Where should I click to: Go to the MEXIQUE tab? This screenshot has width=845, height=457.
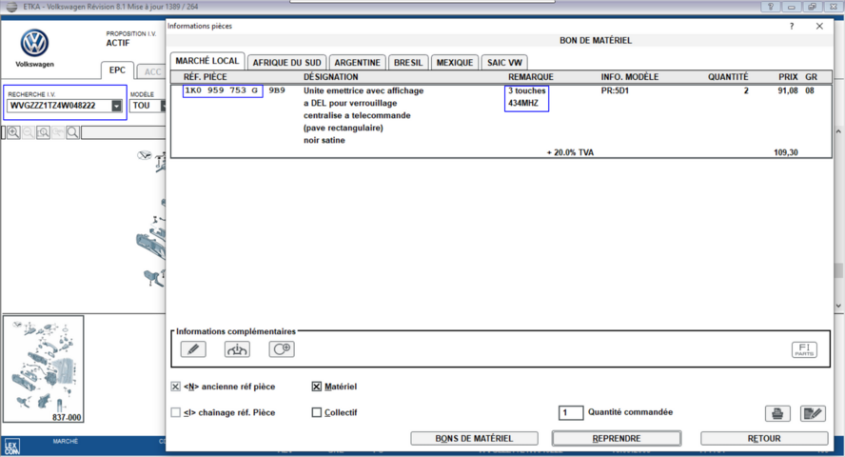(455, 63)
